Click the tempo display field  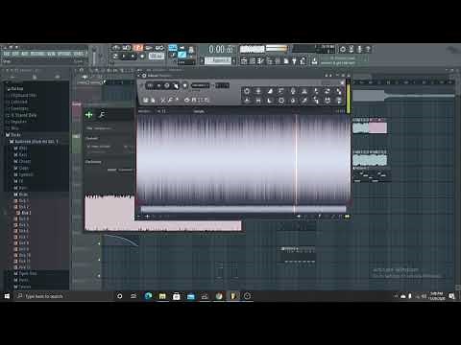(x=157, y=56)
